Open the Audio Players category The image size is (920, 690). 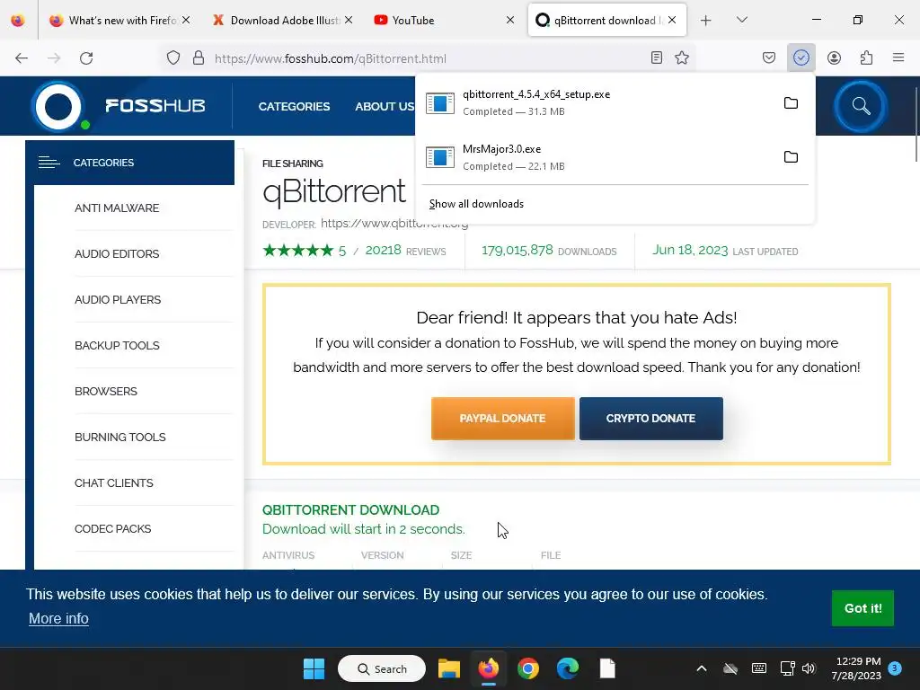118,299
